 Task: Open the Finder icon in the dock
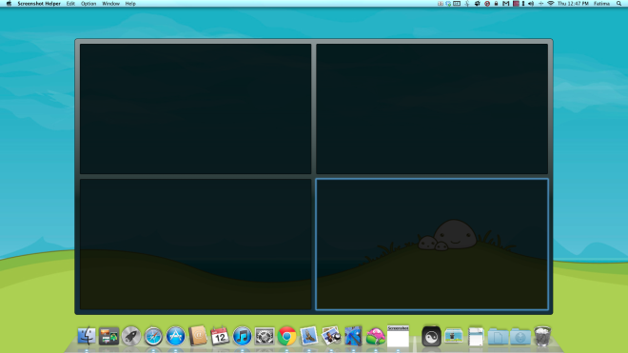coord(87,336)
